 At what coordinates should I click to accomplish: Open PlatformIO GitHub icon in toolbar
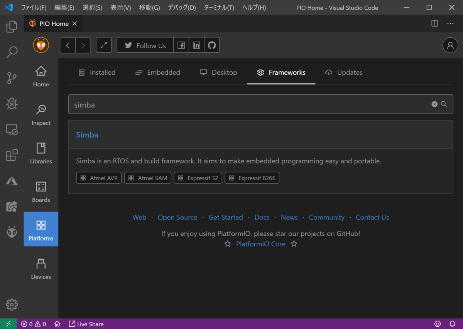point(211,45)
